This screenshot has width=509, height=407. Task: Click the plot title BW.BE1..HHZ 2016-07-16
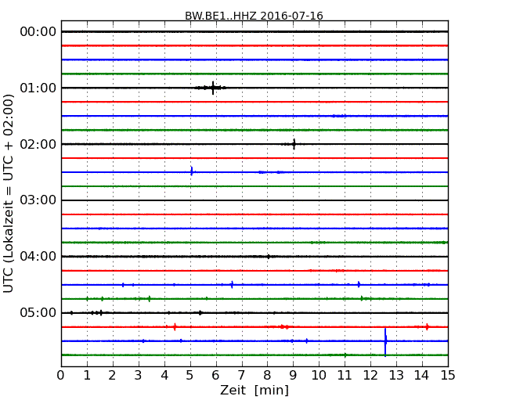(x=254, y=16)
